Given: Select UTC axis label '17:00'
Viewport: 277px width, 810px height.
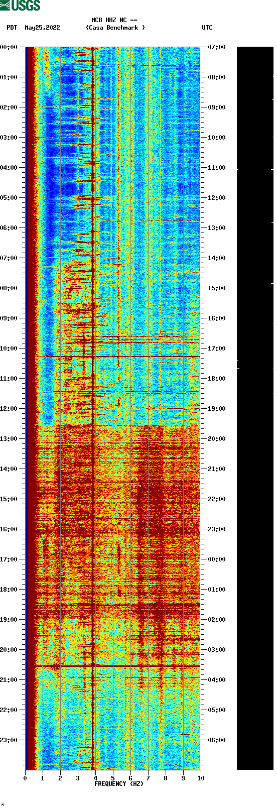Looking at the screenshot, I should click(217, 349).
